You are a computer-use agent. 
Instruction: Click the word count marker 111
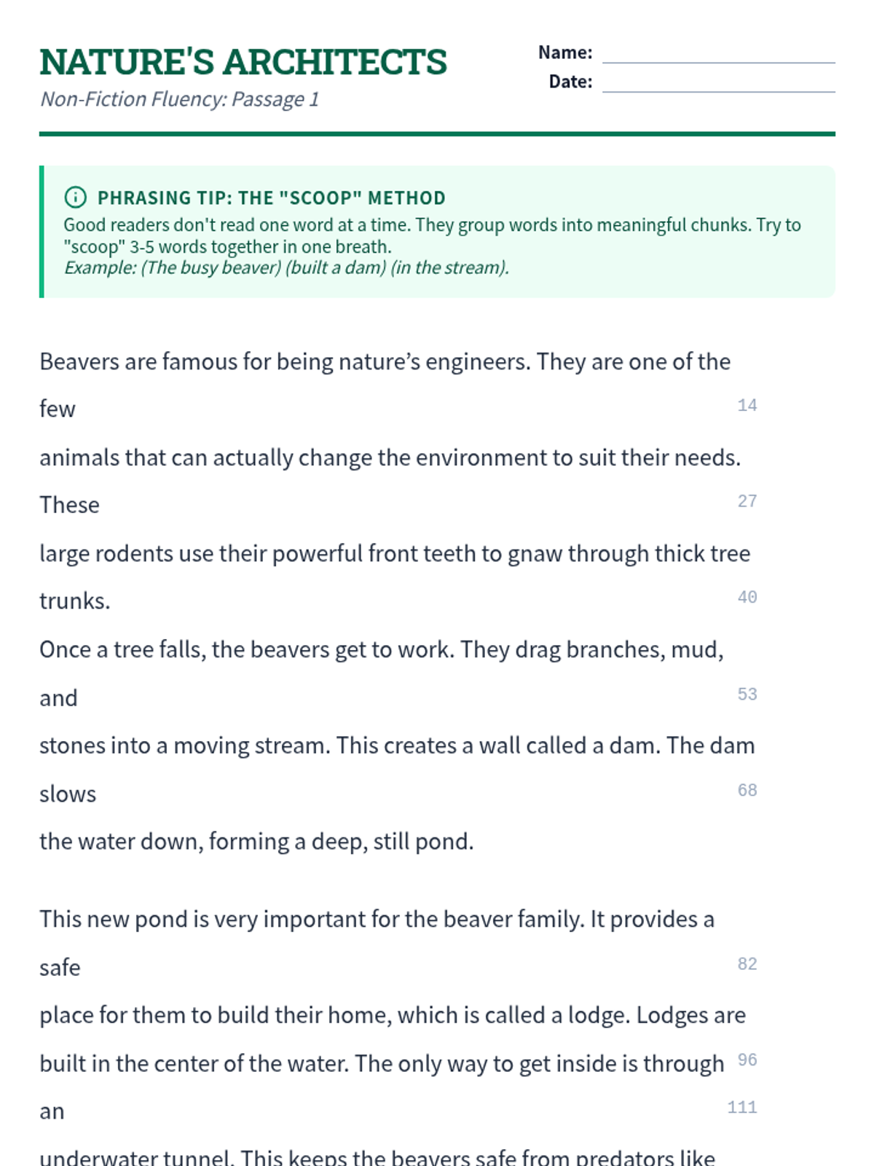click(741, 1108)
